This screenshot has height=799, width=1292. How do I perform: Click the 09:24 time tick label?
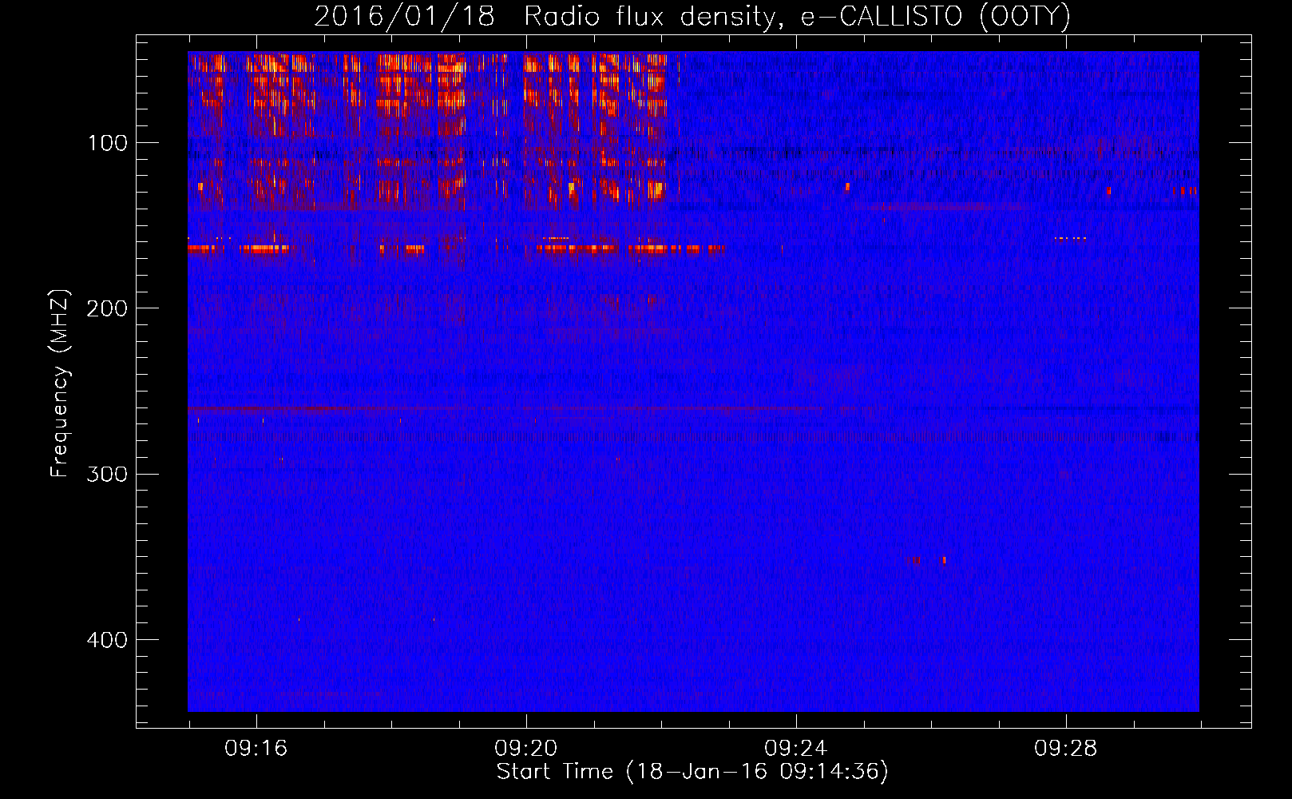(796, 749)
